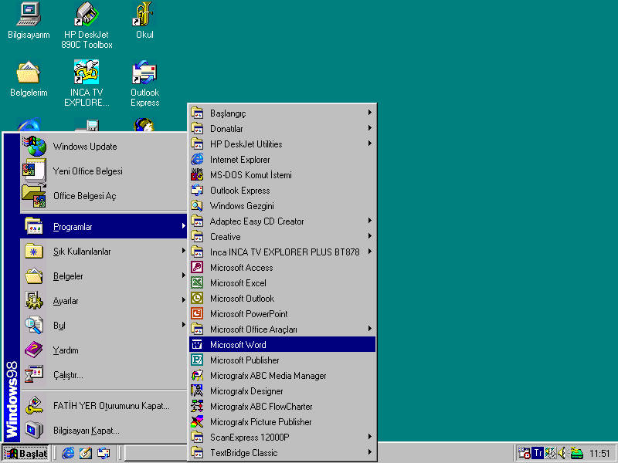Open Windows Gezgini file explorer
The image size is (618, 463).
282,205
